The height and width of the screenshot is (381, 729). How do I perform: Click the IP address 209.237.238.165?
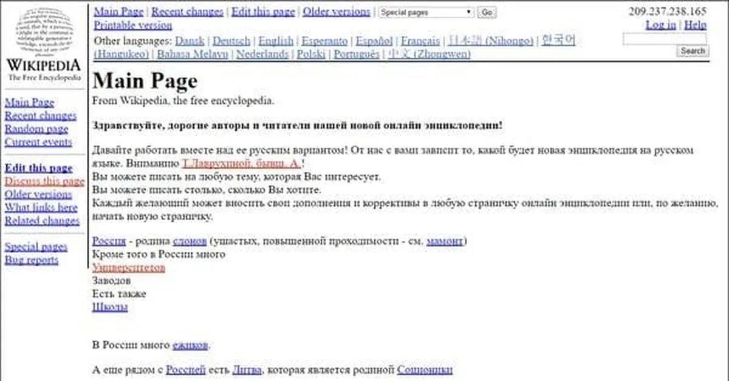(668, 12)
